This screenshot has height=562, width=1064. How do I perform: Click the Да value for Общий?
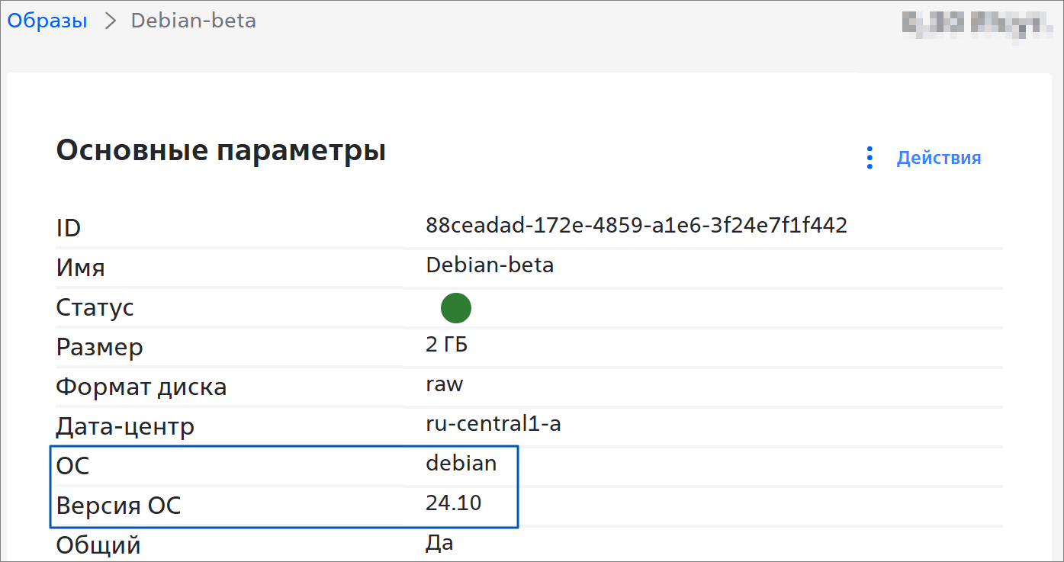click(440, 542)
